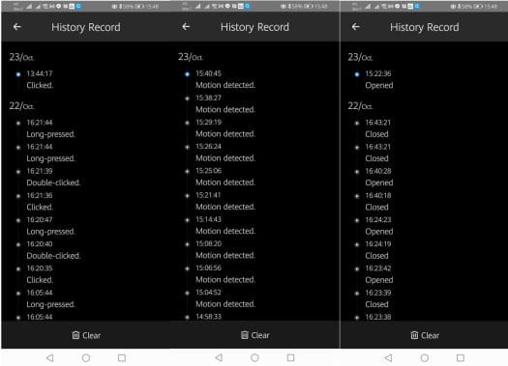The image size is (508, 366).
Task: Tap Android home button under left screen
Action: [x=86, y=358]
